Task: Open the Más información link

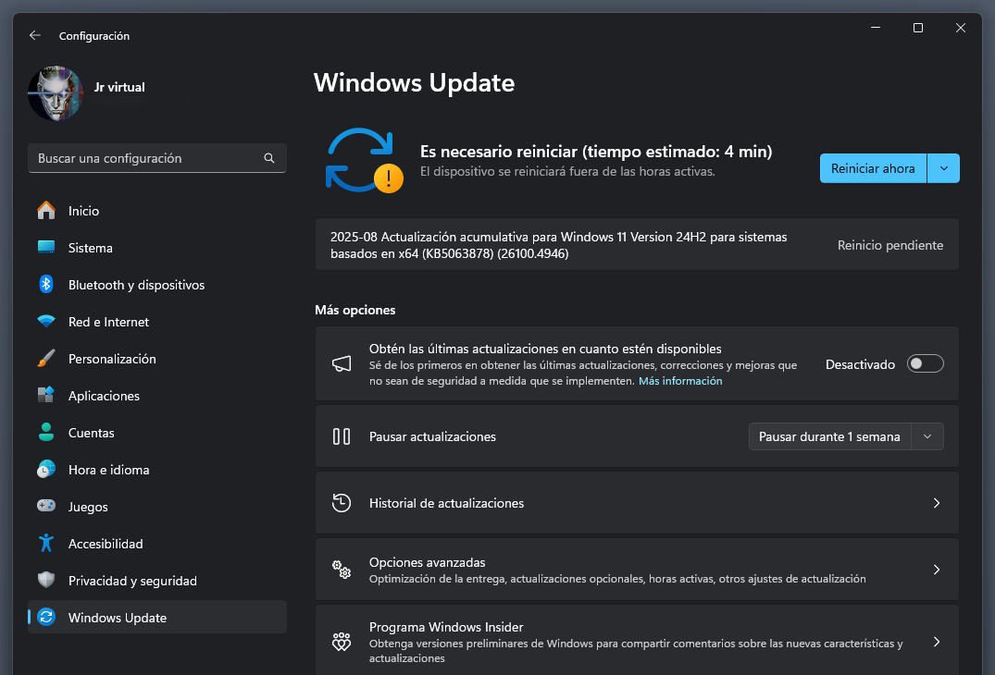Action: (679, 381)
